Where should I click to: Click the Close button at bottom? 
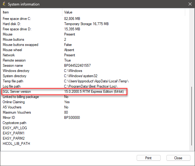click(178, 158)
